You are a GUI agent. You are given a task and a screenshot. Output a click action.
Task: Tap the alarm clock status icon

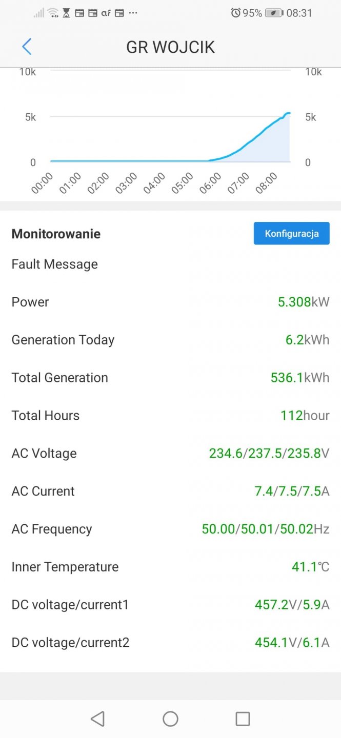tap(235, 13)
